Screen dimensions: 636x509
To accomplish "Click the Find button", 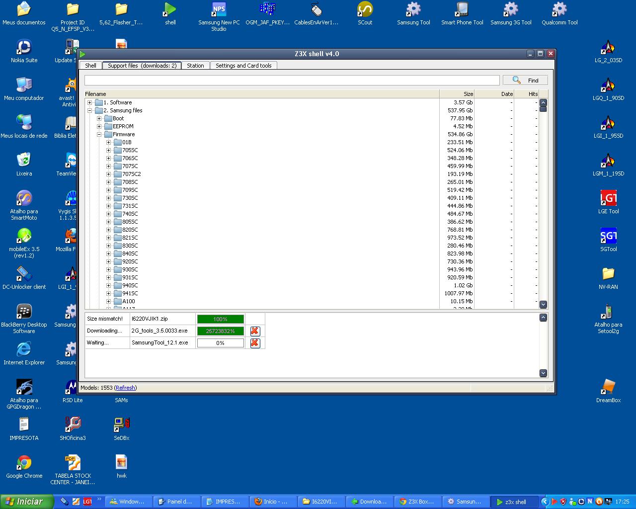I will (525, 80).
